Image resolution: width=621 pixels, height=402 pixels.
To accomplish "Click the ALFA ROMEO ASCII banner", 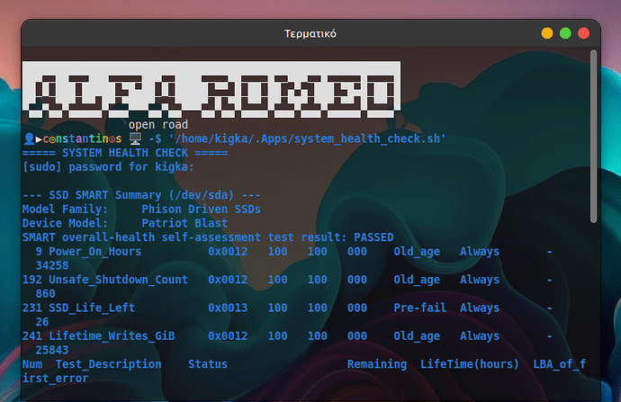I will click(x=211, y=90).
